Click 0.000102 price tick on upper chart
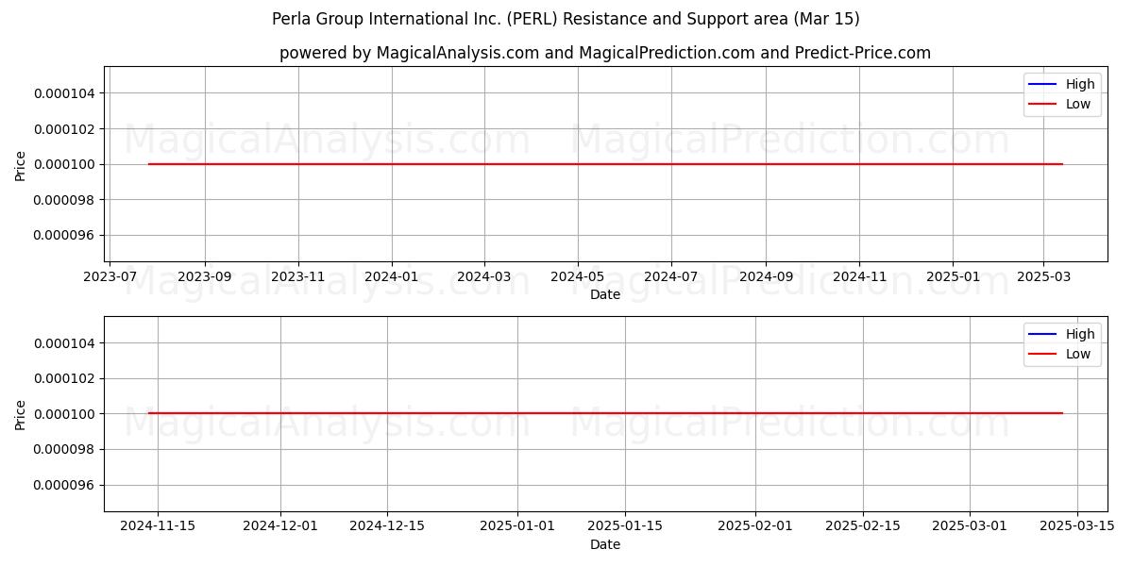 [x=65, y=129]
